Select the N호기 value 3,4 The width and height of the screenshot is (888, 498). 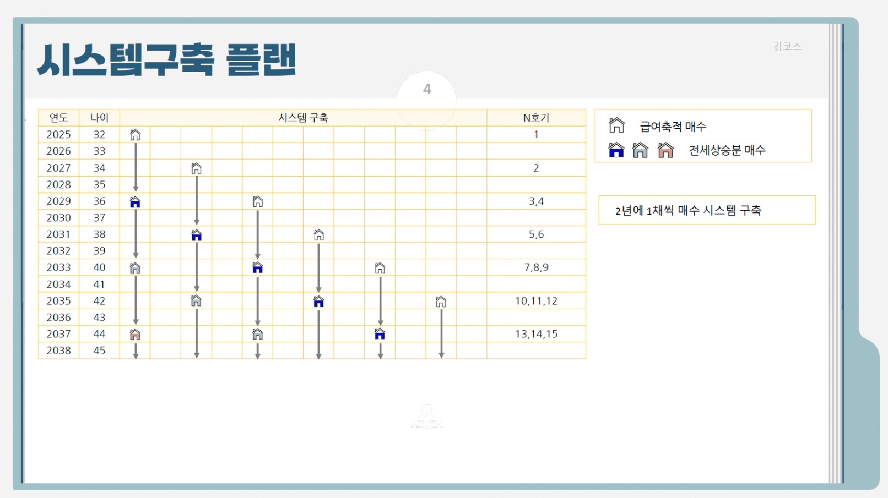pyautogui.click(x=536, y=201)
